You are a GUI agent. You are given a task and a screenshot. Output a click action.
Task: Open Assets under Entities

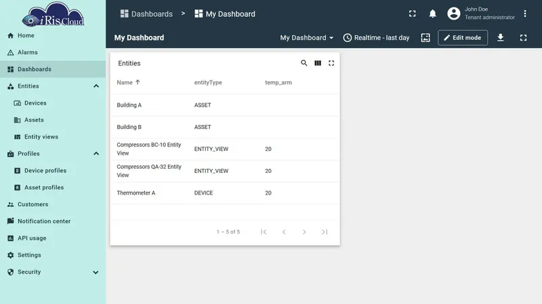coord(53,120)
